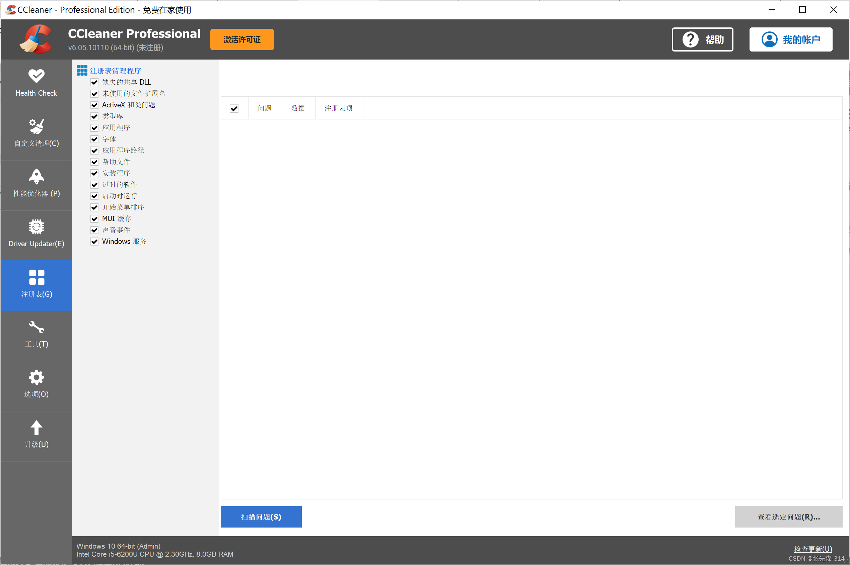Open Performance Optimizer rocket icon
The width and height of the screenshot is (850, 565).
pyautogui.click(x=37, y=177)
